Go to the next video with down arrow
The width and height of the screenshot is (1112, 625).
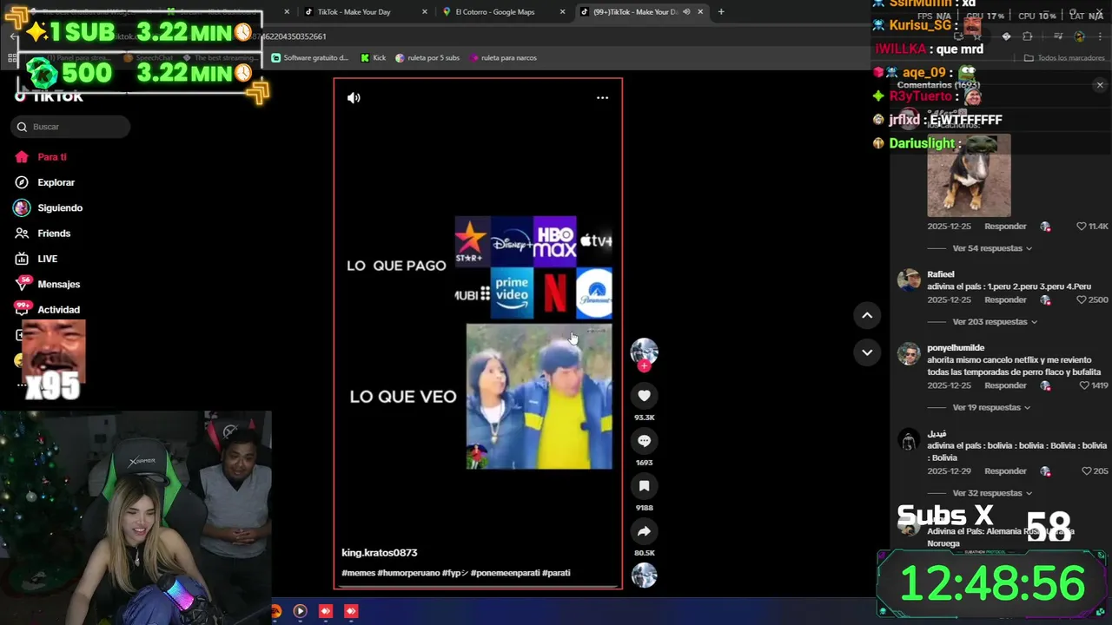tap(867, 352)
